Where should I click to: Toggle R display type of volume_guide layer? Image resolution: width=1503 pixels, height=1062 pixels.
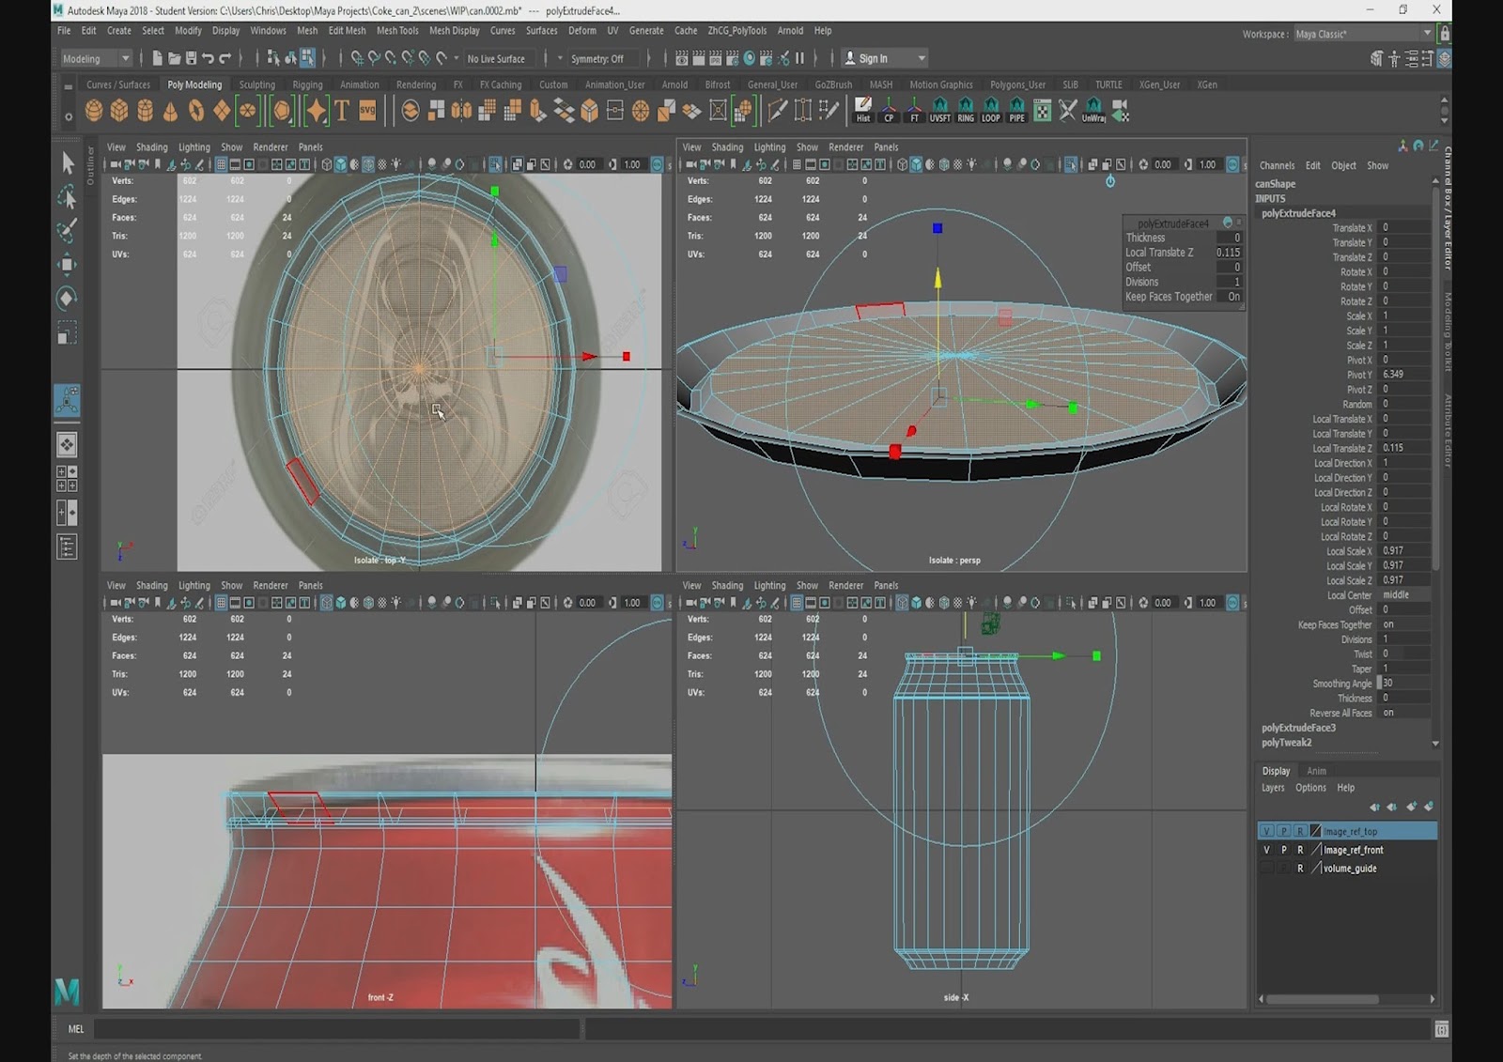pyautogui.click(x=1300, y=869)
